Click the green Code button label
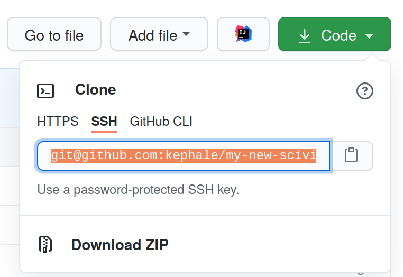This screenshot has height=277, width=403. 339,35
